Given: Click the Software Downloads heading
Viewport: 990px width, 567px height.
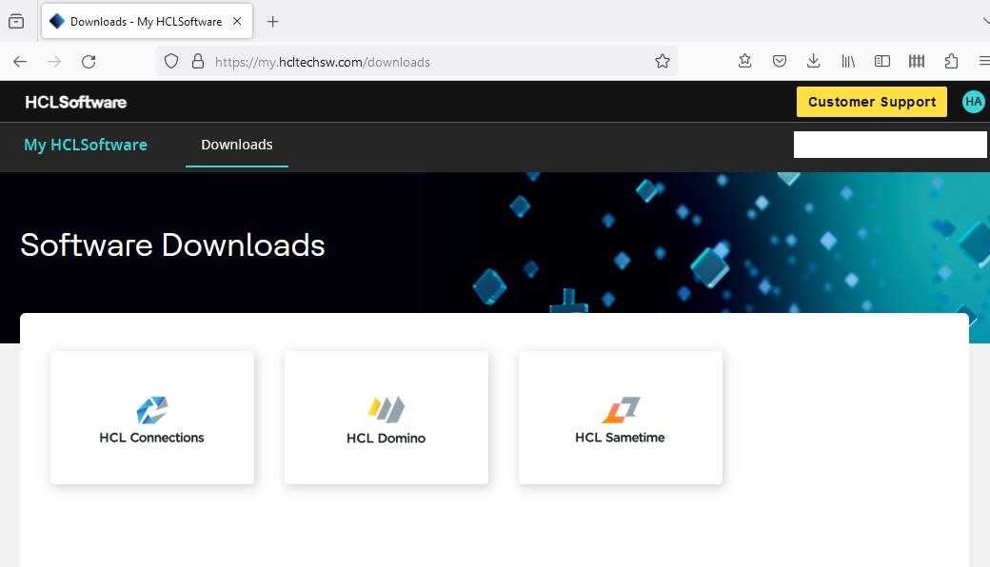Looking at the screenshot, I should click(x=172, y=244).
